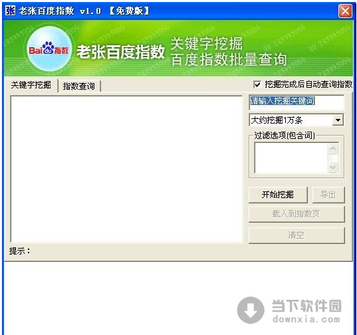This screenshot has height=335, width=357.
Task: Click the 清空 button
Action: 297,235
